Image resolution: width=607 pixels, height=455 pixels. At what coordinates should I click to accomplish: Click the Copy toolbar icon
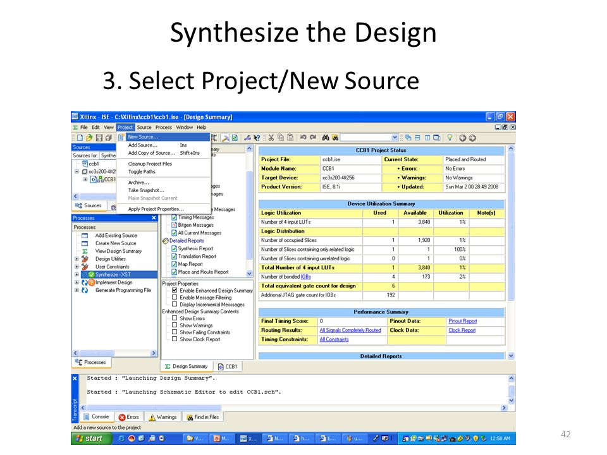[281, 138]
